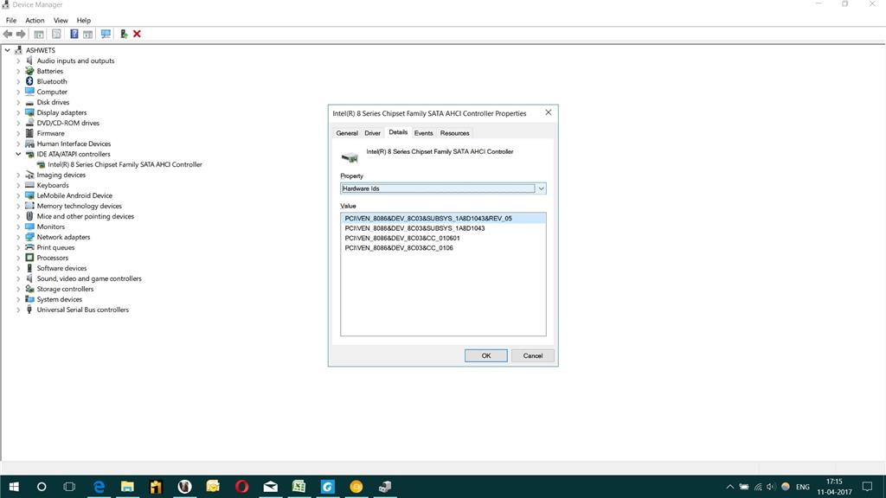Collapse the IDE ATA/ATAPI controllers node
886x498 pixels.
[x=18, y=154]
